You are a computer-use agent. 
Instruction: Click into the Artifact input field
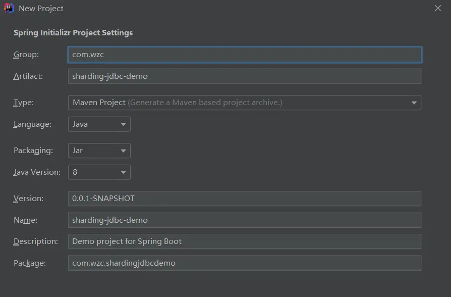click(244, 76)
